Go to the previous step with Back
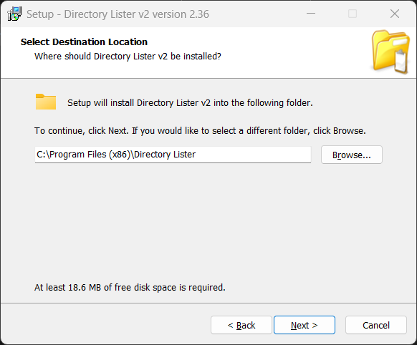Screen dimensions: 417x345 point(241,325)
